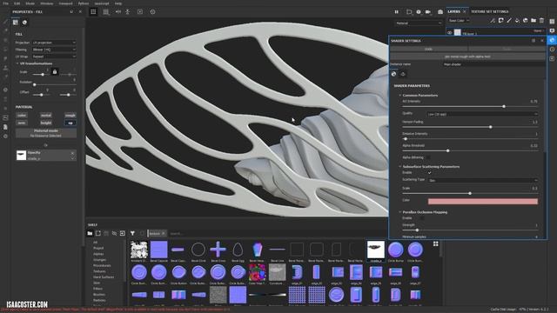
Task: Click the add mask icon in Layers
Action: (501, 21)
